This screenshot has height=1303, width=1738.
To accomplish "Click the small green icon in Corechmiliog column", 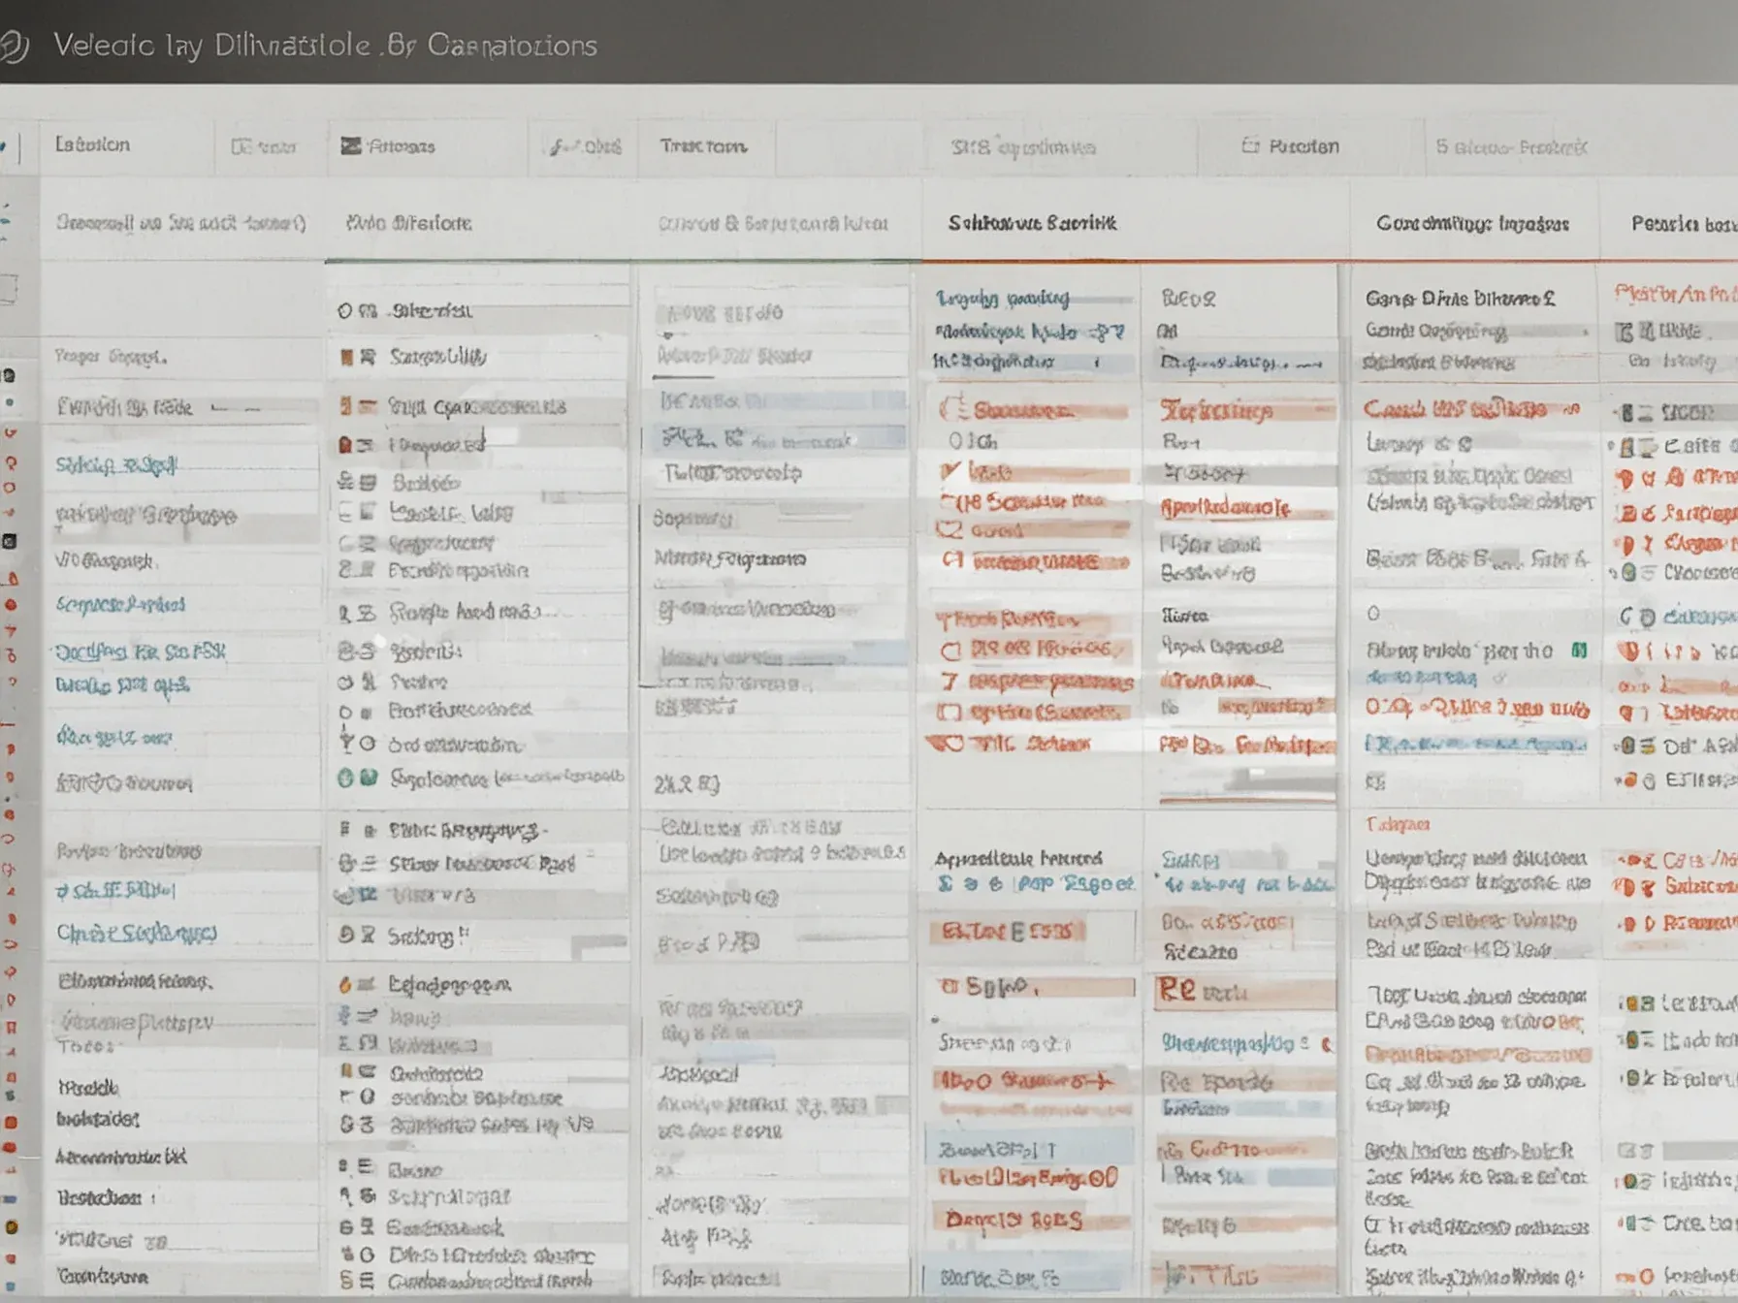I will (x=1579, y=651).
